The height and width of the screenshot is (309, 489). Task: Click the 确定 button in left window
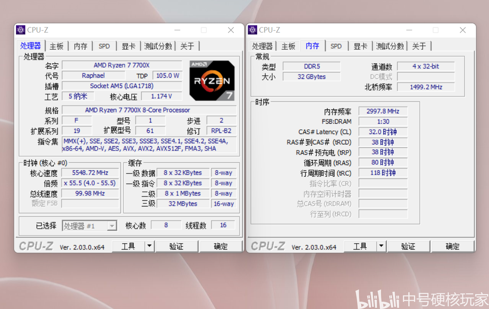[x=220, y=246]
